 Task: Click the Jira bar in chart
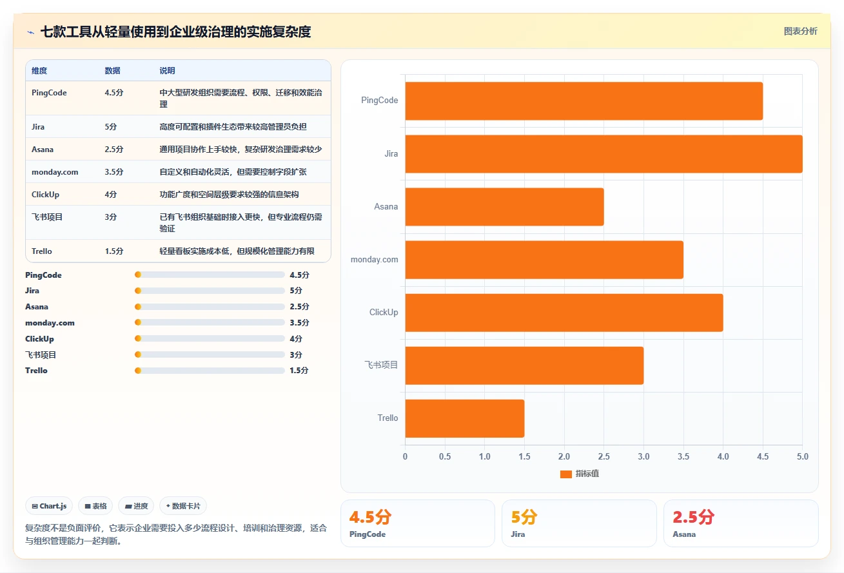click(604, 153)
